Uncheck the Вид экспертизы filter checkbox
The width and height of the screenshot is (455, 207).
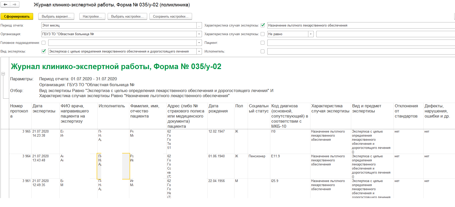pyautogui.click(x=44, y=51)
